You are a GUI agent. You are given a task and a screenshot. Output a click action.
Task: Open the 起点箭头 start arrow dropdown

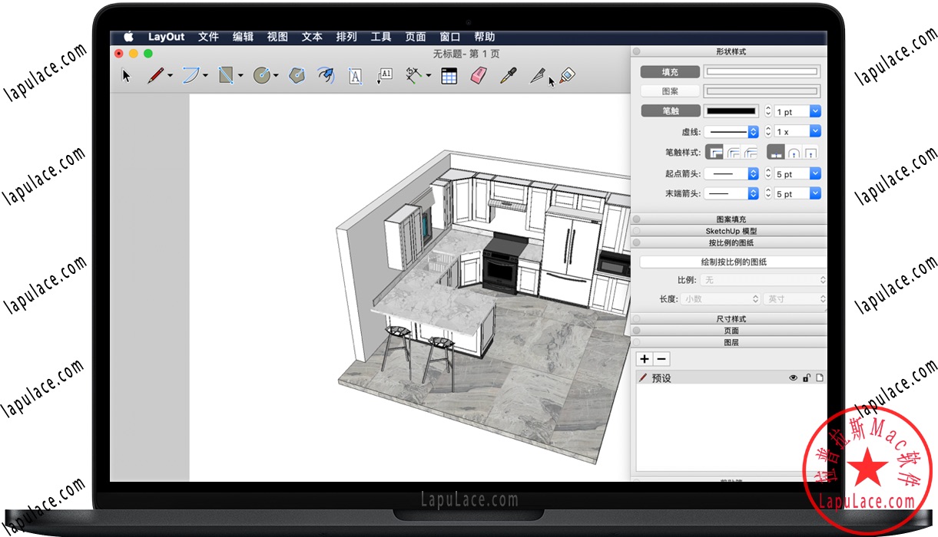[731, 174]
